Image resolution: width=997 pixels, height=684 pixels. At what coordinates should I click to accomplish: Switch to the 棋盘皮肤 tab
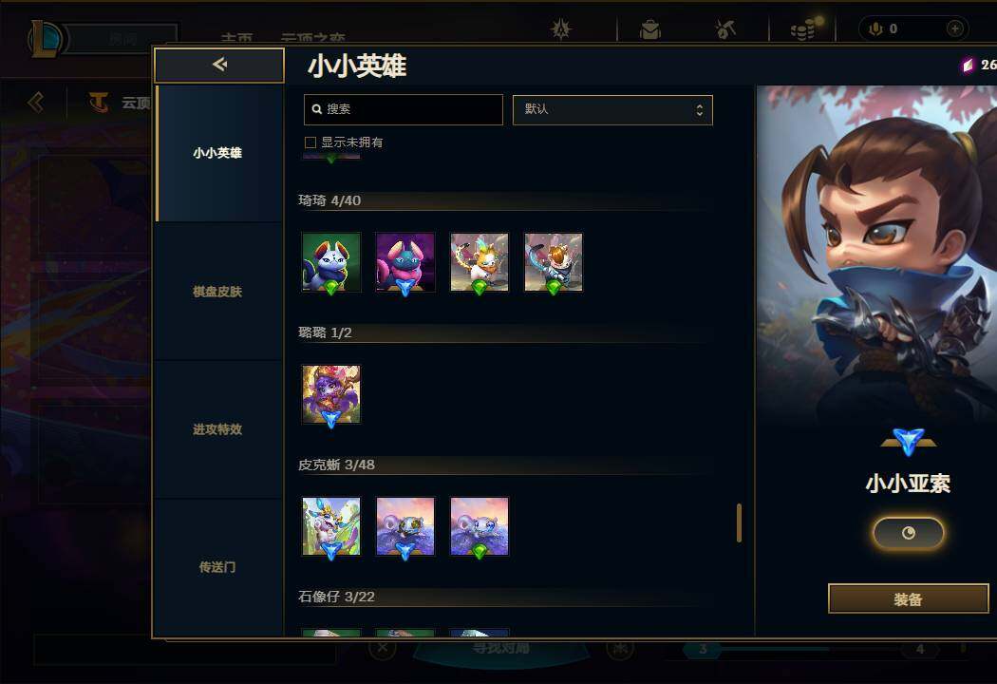click(x=217, y=292)
